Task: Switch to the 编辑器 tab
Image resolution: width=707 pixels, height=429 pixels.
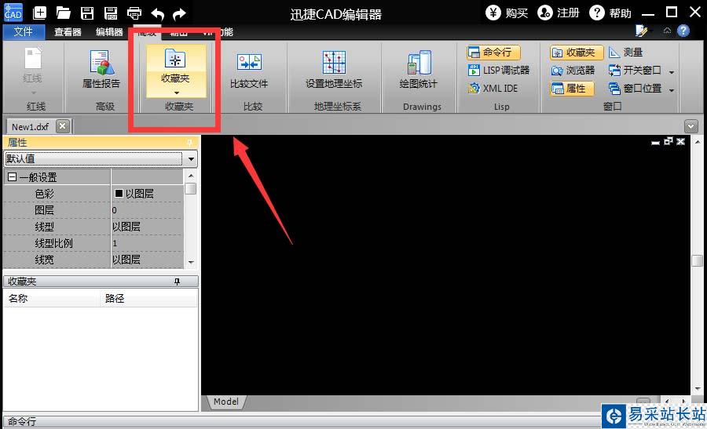Action: [109, 32]
